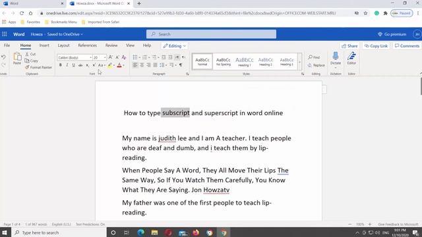Shrink font size with the smaller A icon
422x237 pixels.
coord(117,57)
